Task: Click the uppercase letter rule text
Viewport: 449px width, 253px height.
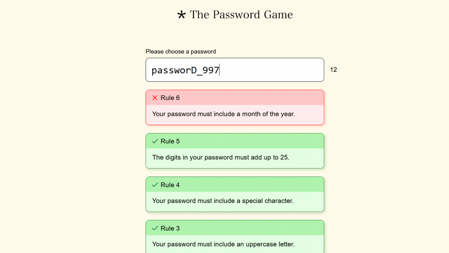Action: tap(223, 244)
